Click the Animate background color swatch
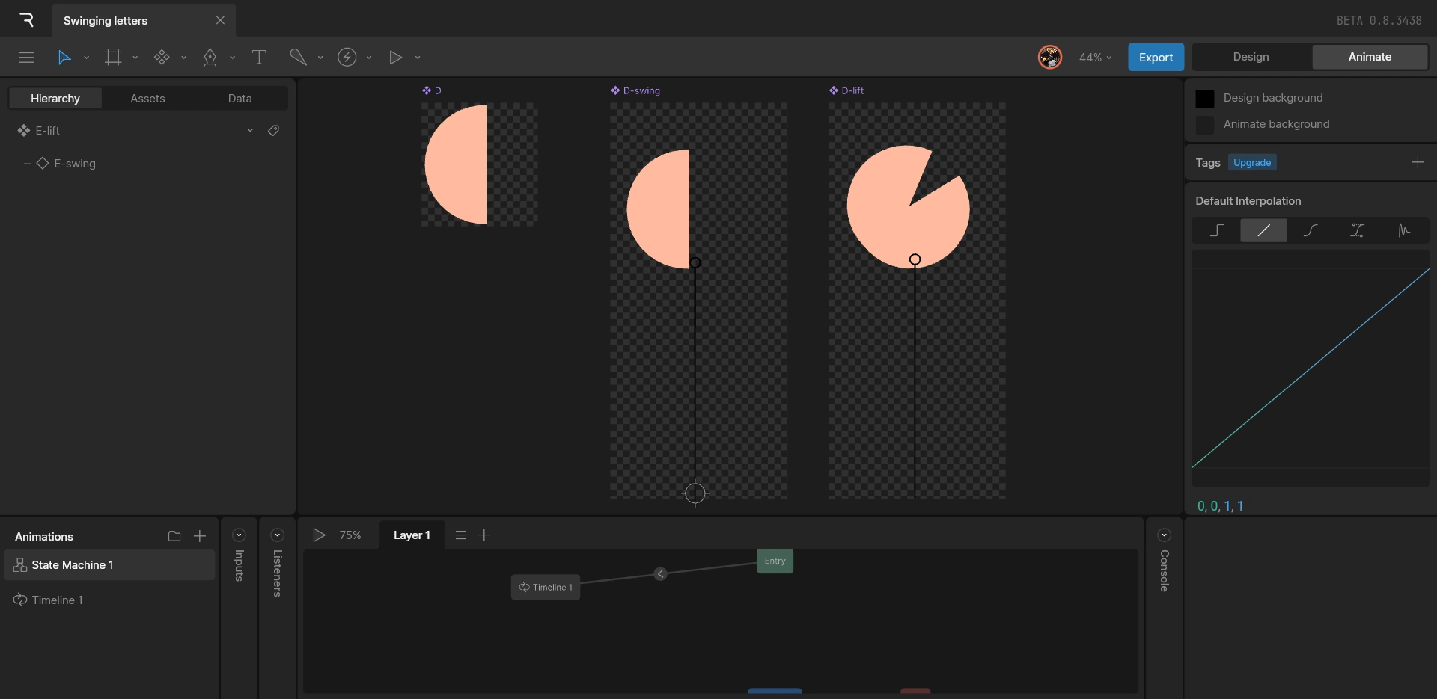 click(x=1205, y=125)
